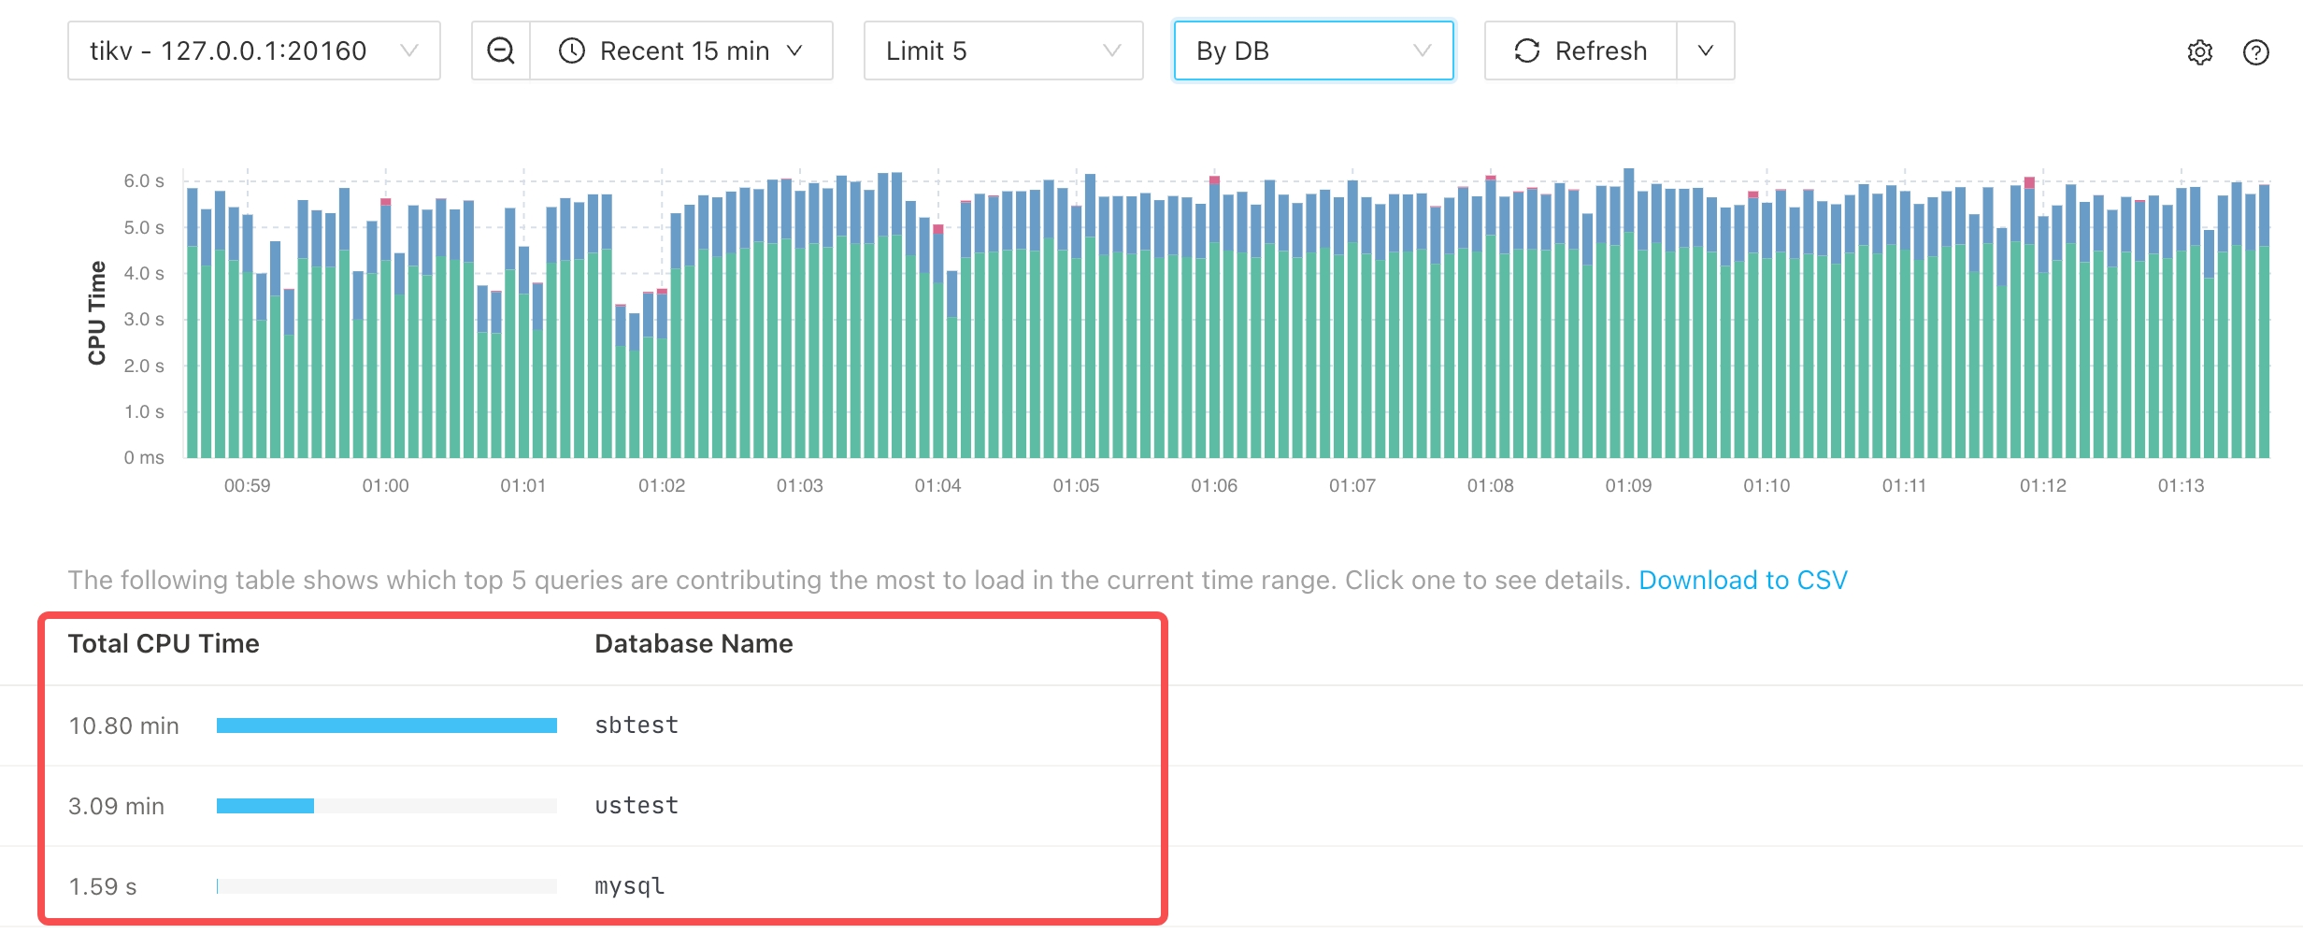Expand the tikv instance selector dropdown
2303x948 pixels.
(254, 50)
